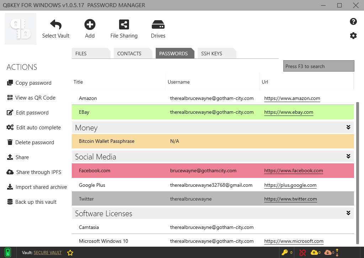364x258 pixels.
Task: Click the star favorite vault icon
Action: point(70,253)
